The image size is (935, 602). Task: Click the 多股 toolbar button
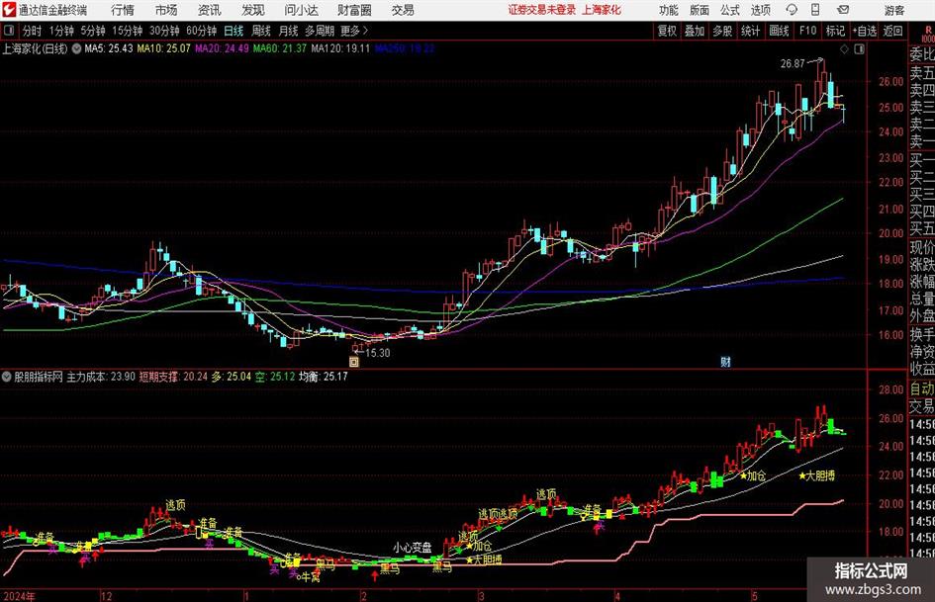[722, 31]
